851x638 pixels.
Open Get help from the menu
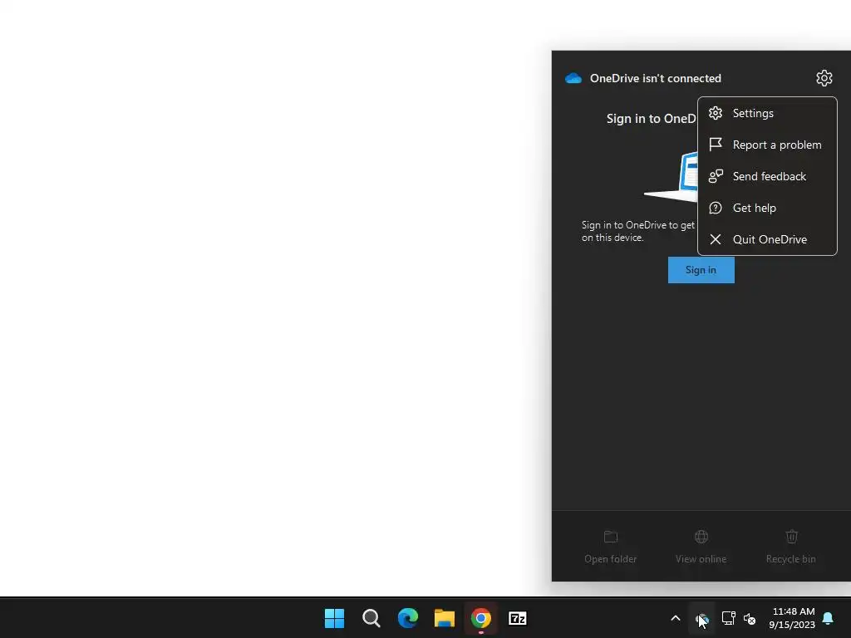767,208
